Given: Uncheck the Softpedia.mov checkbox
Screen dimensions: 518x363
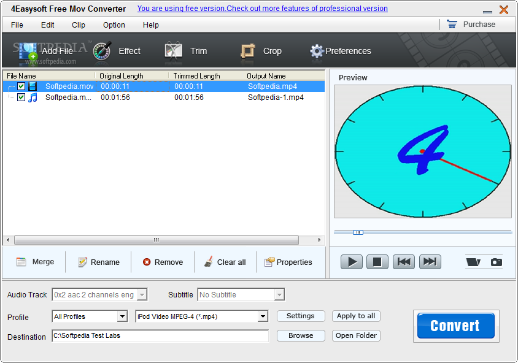Looking at the screenshot, I should [21, 86].
